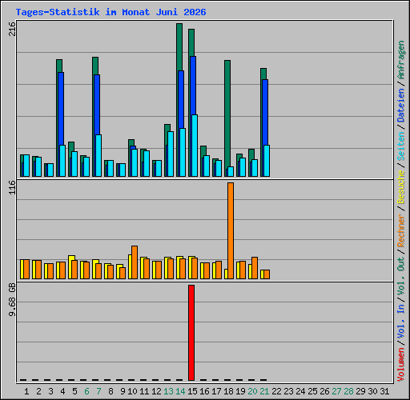Click day label '15' on the x-axis

pyautogui.click(x=192, y=391)
